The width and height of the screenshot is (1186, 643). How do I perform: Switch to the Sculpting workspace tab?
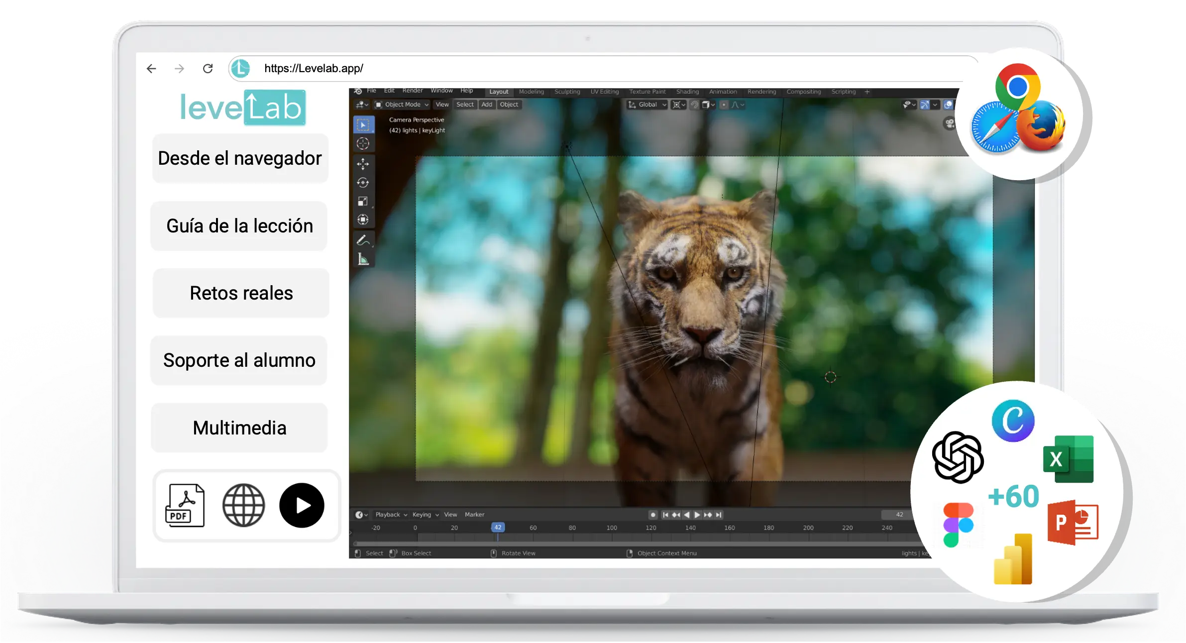click(x=567, y=92)
